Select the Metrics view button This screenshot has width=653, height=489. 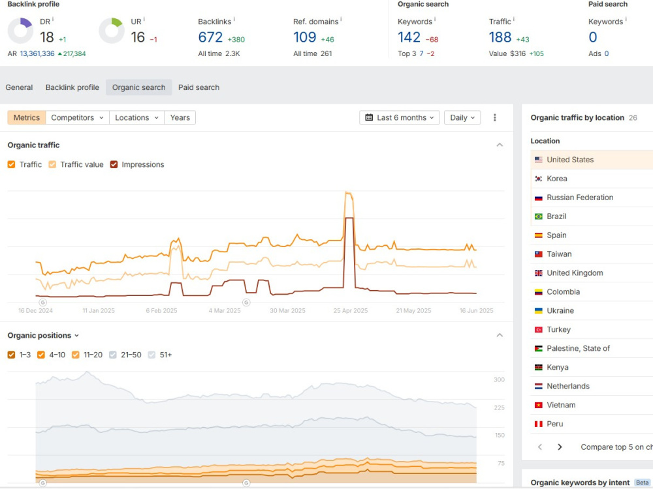click(x=27, y=117)
